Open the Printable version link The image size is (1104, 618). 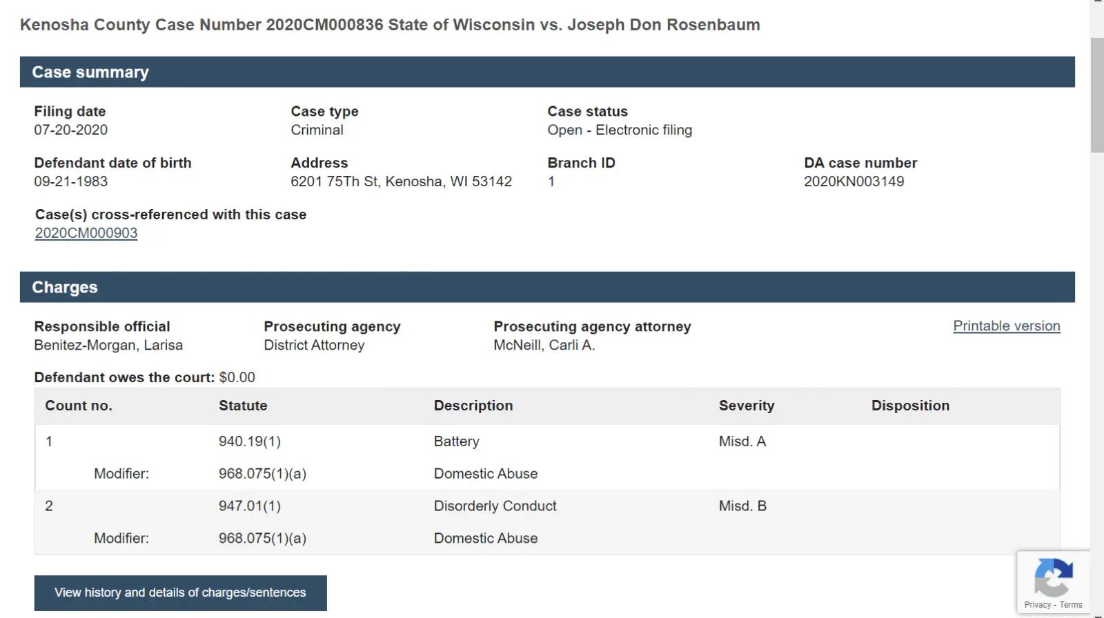click(1006, 326)
